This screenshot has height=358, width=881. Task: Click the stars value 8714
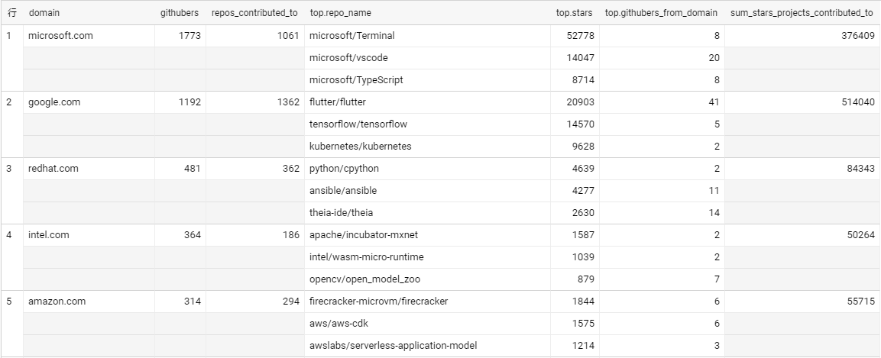584,80
